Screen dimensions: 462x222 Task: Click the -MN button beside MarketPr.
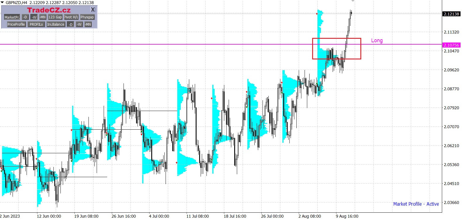[43, 17]
